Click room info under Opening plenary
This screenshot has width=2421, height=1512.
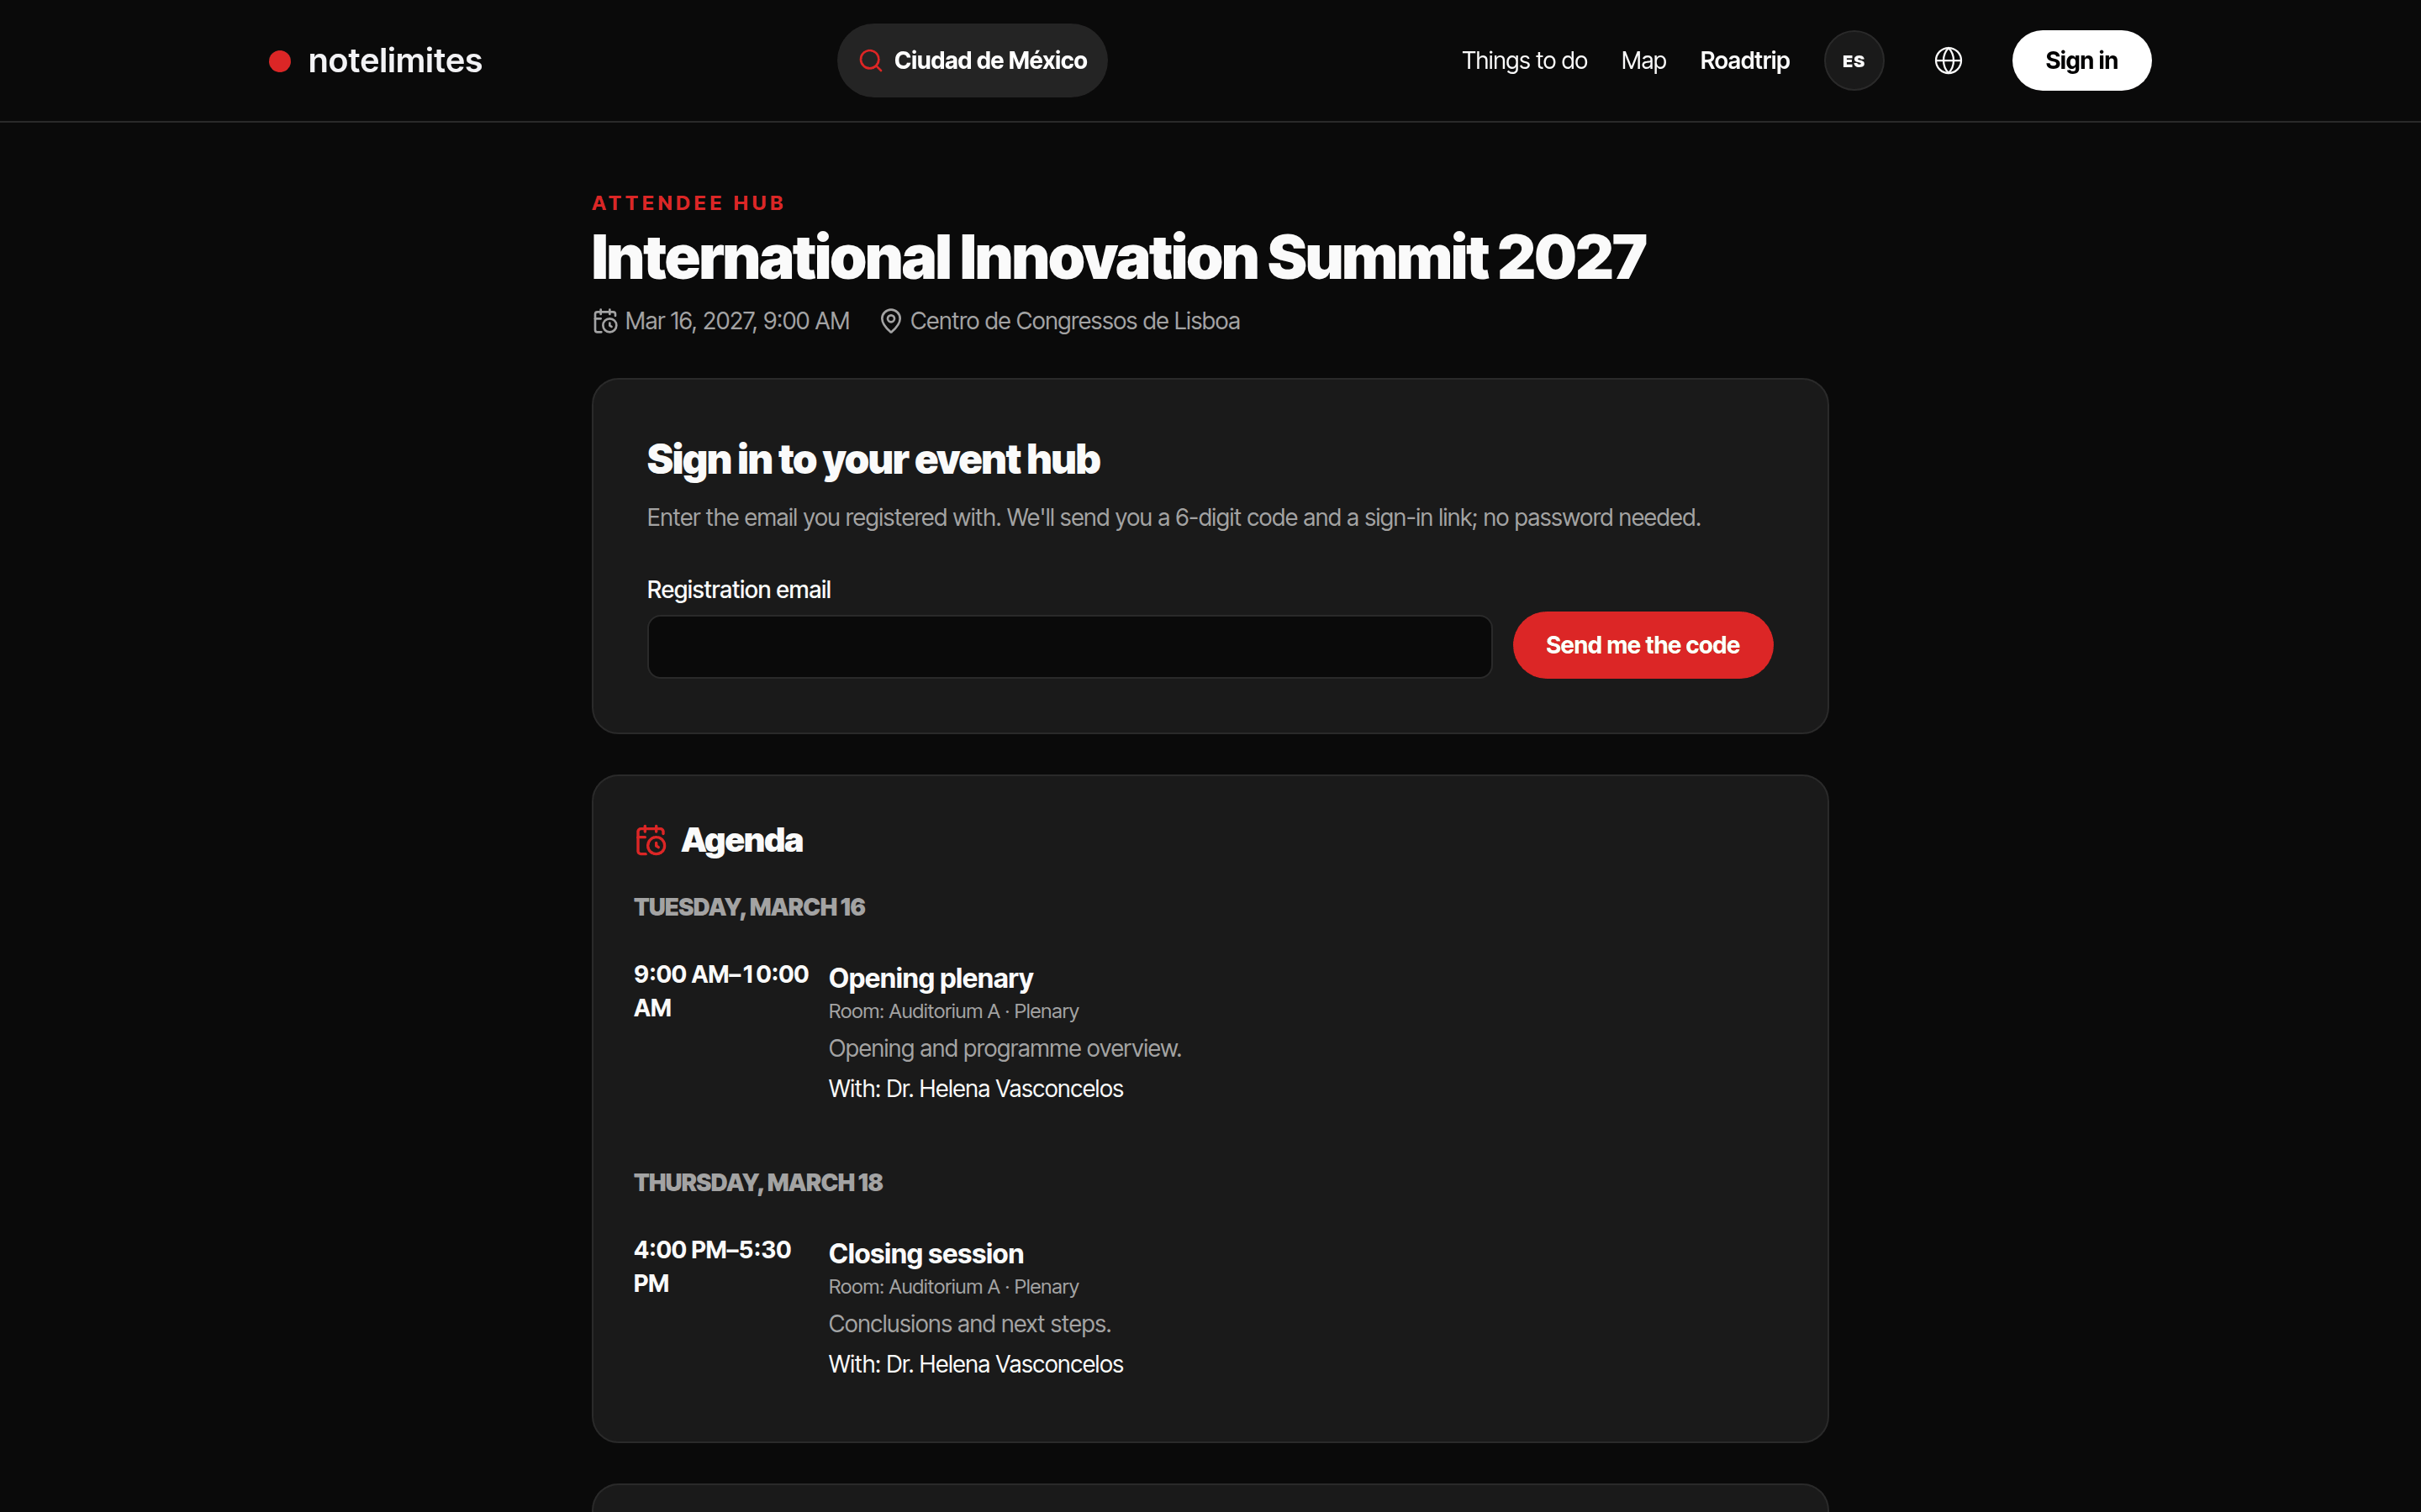[x=953, y=1011]
